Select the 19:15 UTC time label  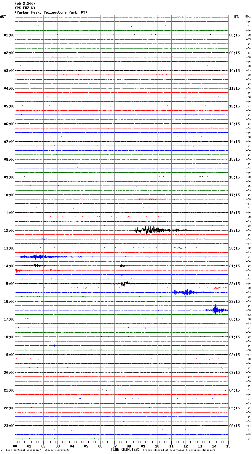point(235,231)
